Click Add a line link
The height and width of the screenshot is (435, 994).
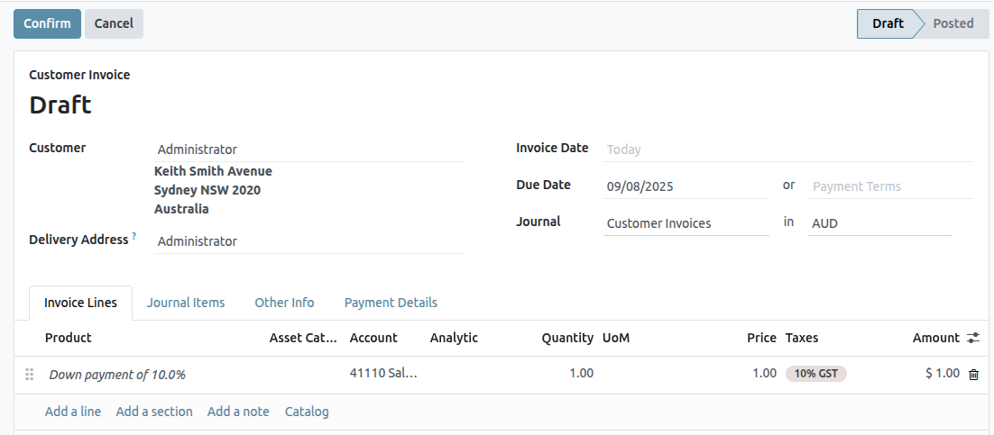[73, 412]
